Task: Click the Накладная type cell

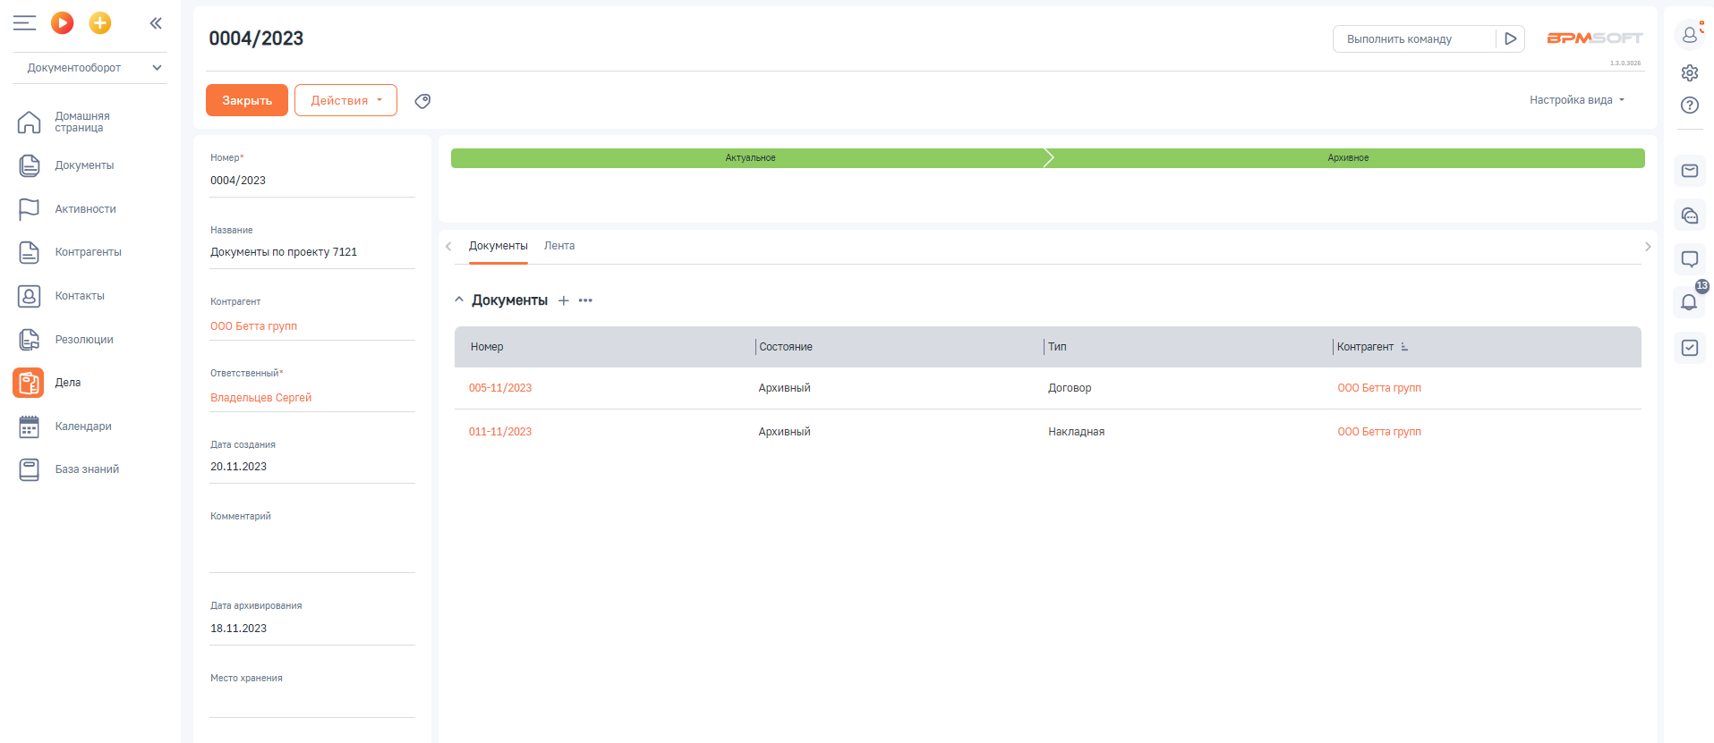Action: pyautogui.click(x=1077, y=432)
